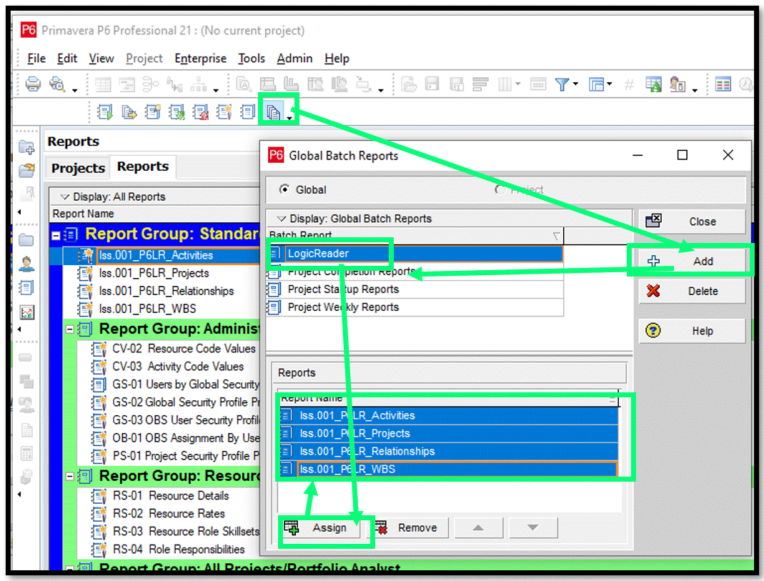Click the red-and-blue grid icon at toolbar right
This screenshot has width=764, height=581.
[x=723, y=84]
